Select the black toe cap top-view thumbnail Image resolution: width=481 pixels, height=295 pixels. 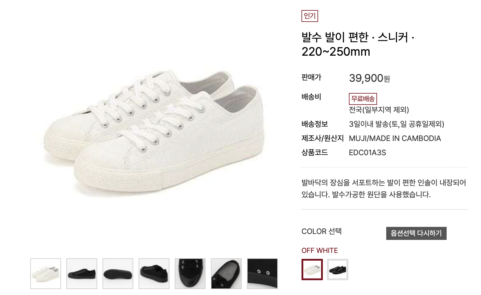pyautogui.click(x=190, y=273)
